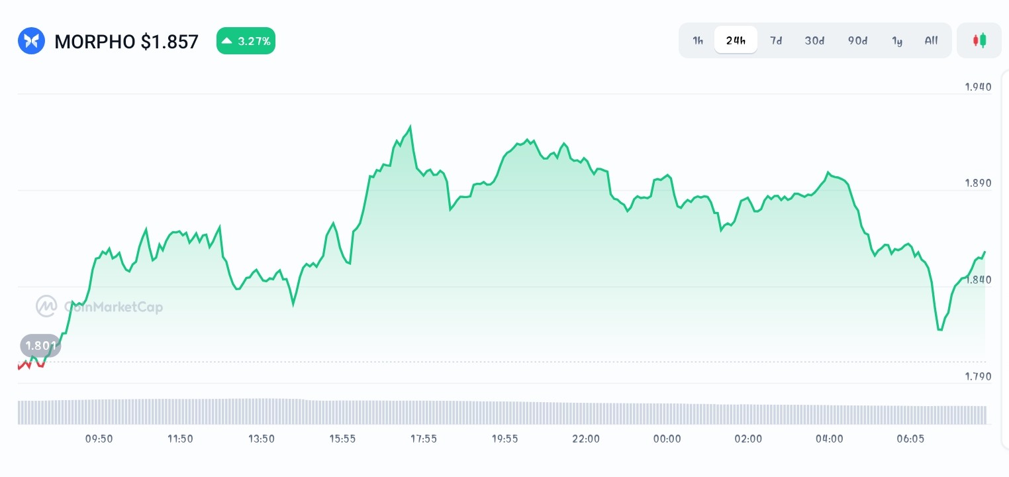Click the grey volume bars strip
The height and width of the screenshot is (477, 1009).
(502, 411)
